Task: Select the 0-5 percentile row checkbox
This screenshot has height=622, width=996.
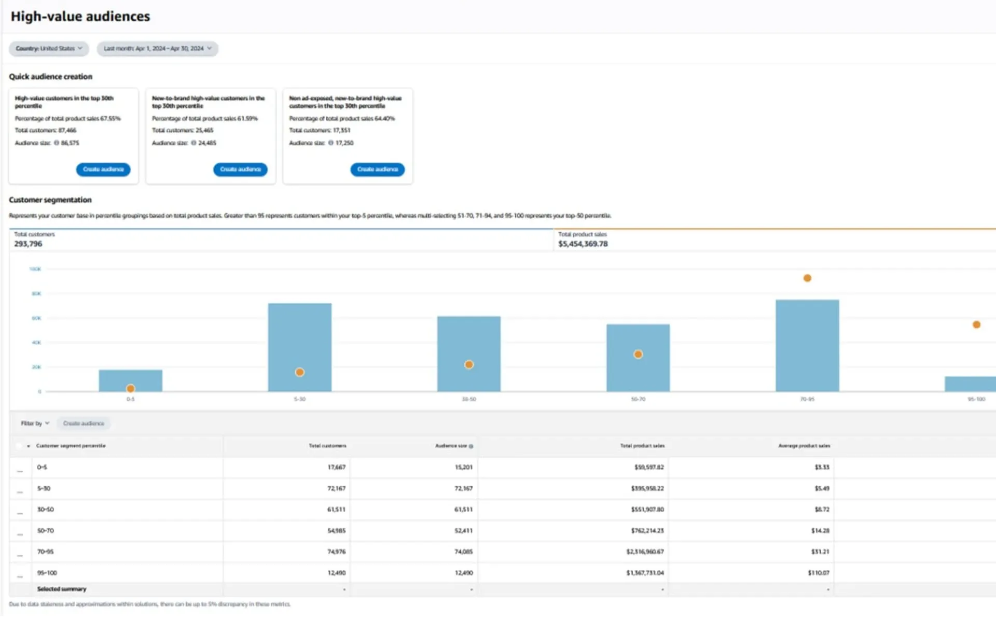Action: pyautogui.click(x=20, y=472)
